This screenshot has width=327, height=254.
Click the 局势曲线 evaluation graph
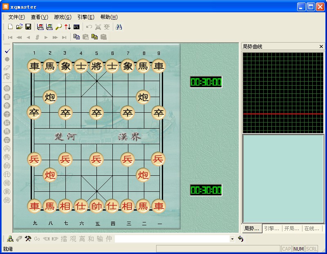point(283,93)
